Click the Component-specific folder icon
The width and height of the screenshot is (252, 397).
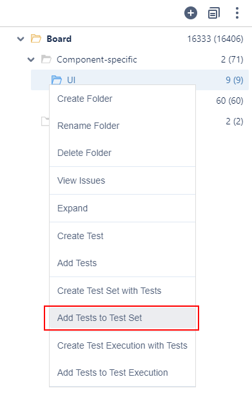coord(46,59)
